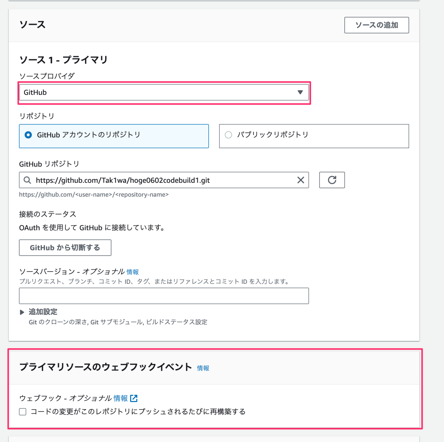Image resolution: width=444 pixels, height=442 pixels.
Task: Select the GitHub アカウントのリポジトリ radio option
Action: (x=28, y=135)
